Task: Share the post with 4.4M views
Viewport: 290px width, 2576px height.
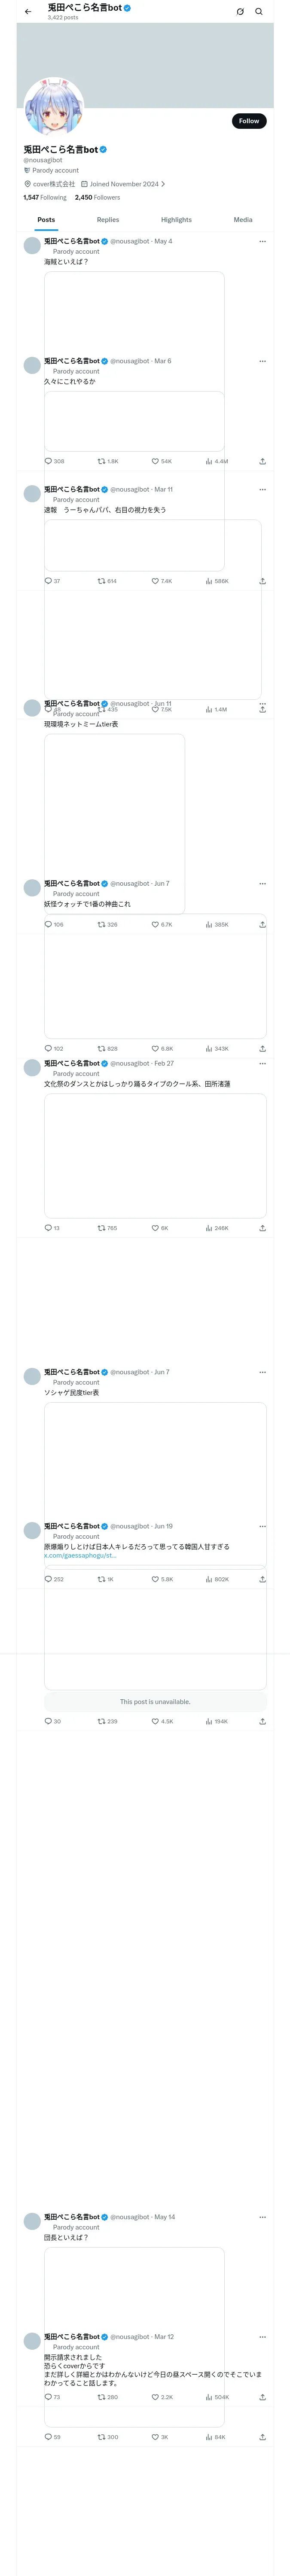Action: [262, 461]
